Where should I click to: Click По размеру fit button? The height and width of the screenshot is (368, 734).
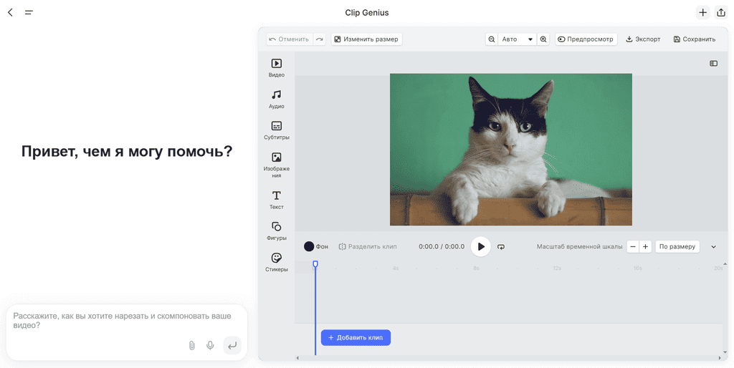[x=677, y=246]
